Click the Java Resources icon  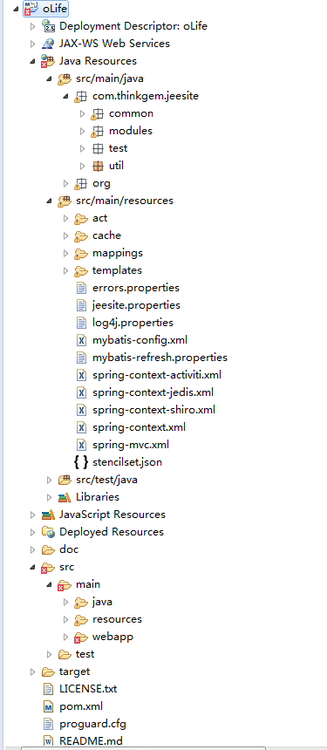(x=48, y=61)
